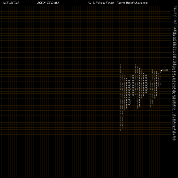Click the 'NSE IBULH' header text
The height and width of the screenshot is (178, 178).
(11, 3)
